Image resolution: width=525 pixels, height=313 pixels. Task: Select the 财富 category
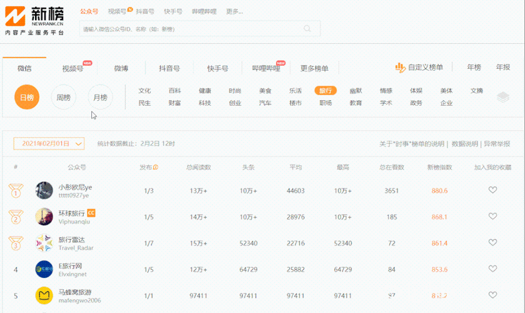coord(175,103)
